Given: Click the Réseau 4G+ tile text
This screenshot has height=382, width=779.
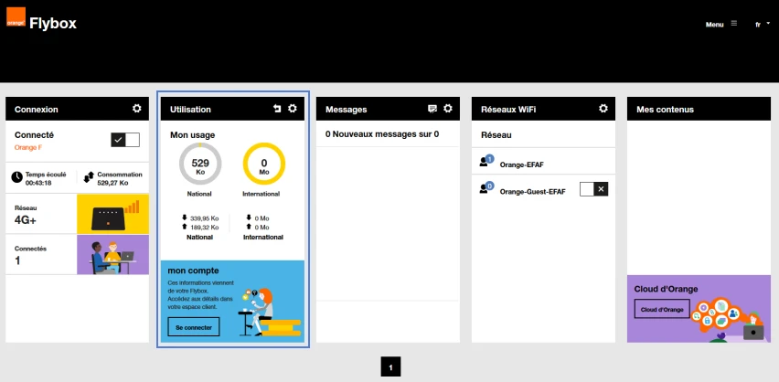Looking at the screenshot, I should click(26, 215).
